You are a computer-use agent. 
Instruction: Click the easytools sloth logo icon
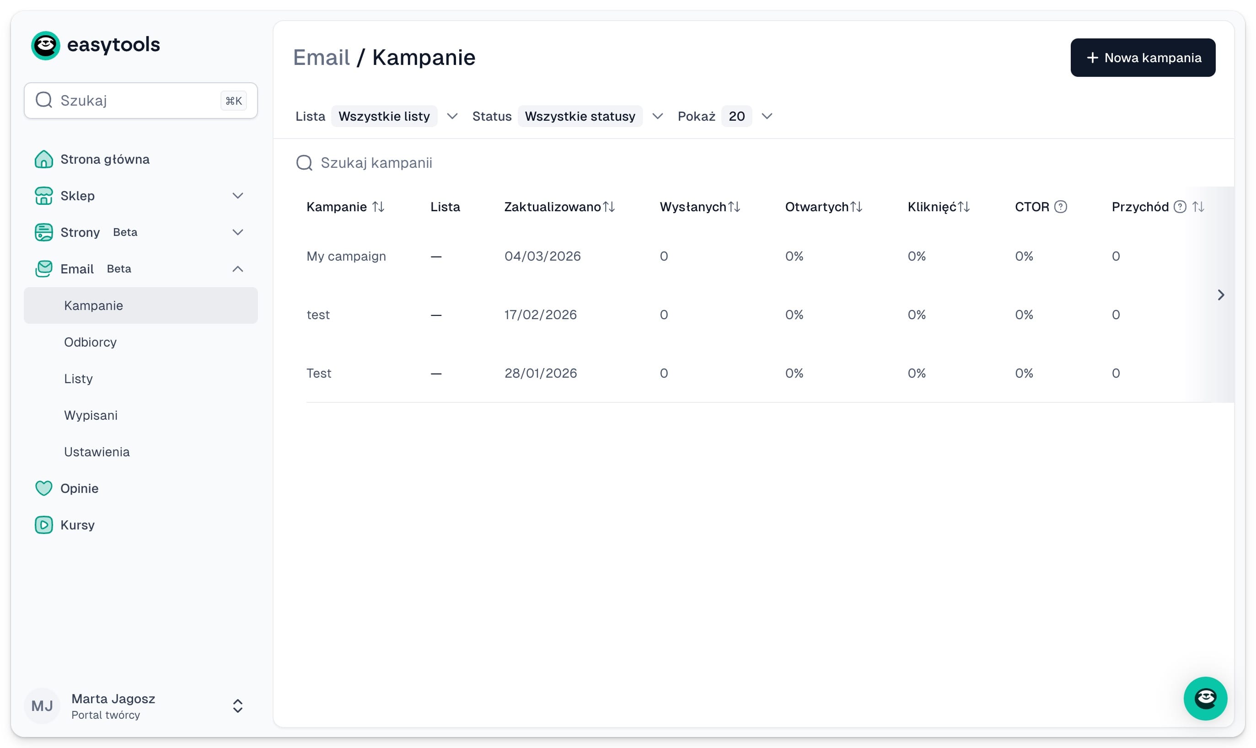45,45
